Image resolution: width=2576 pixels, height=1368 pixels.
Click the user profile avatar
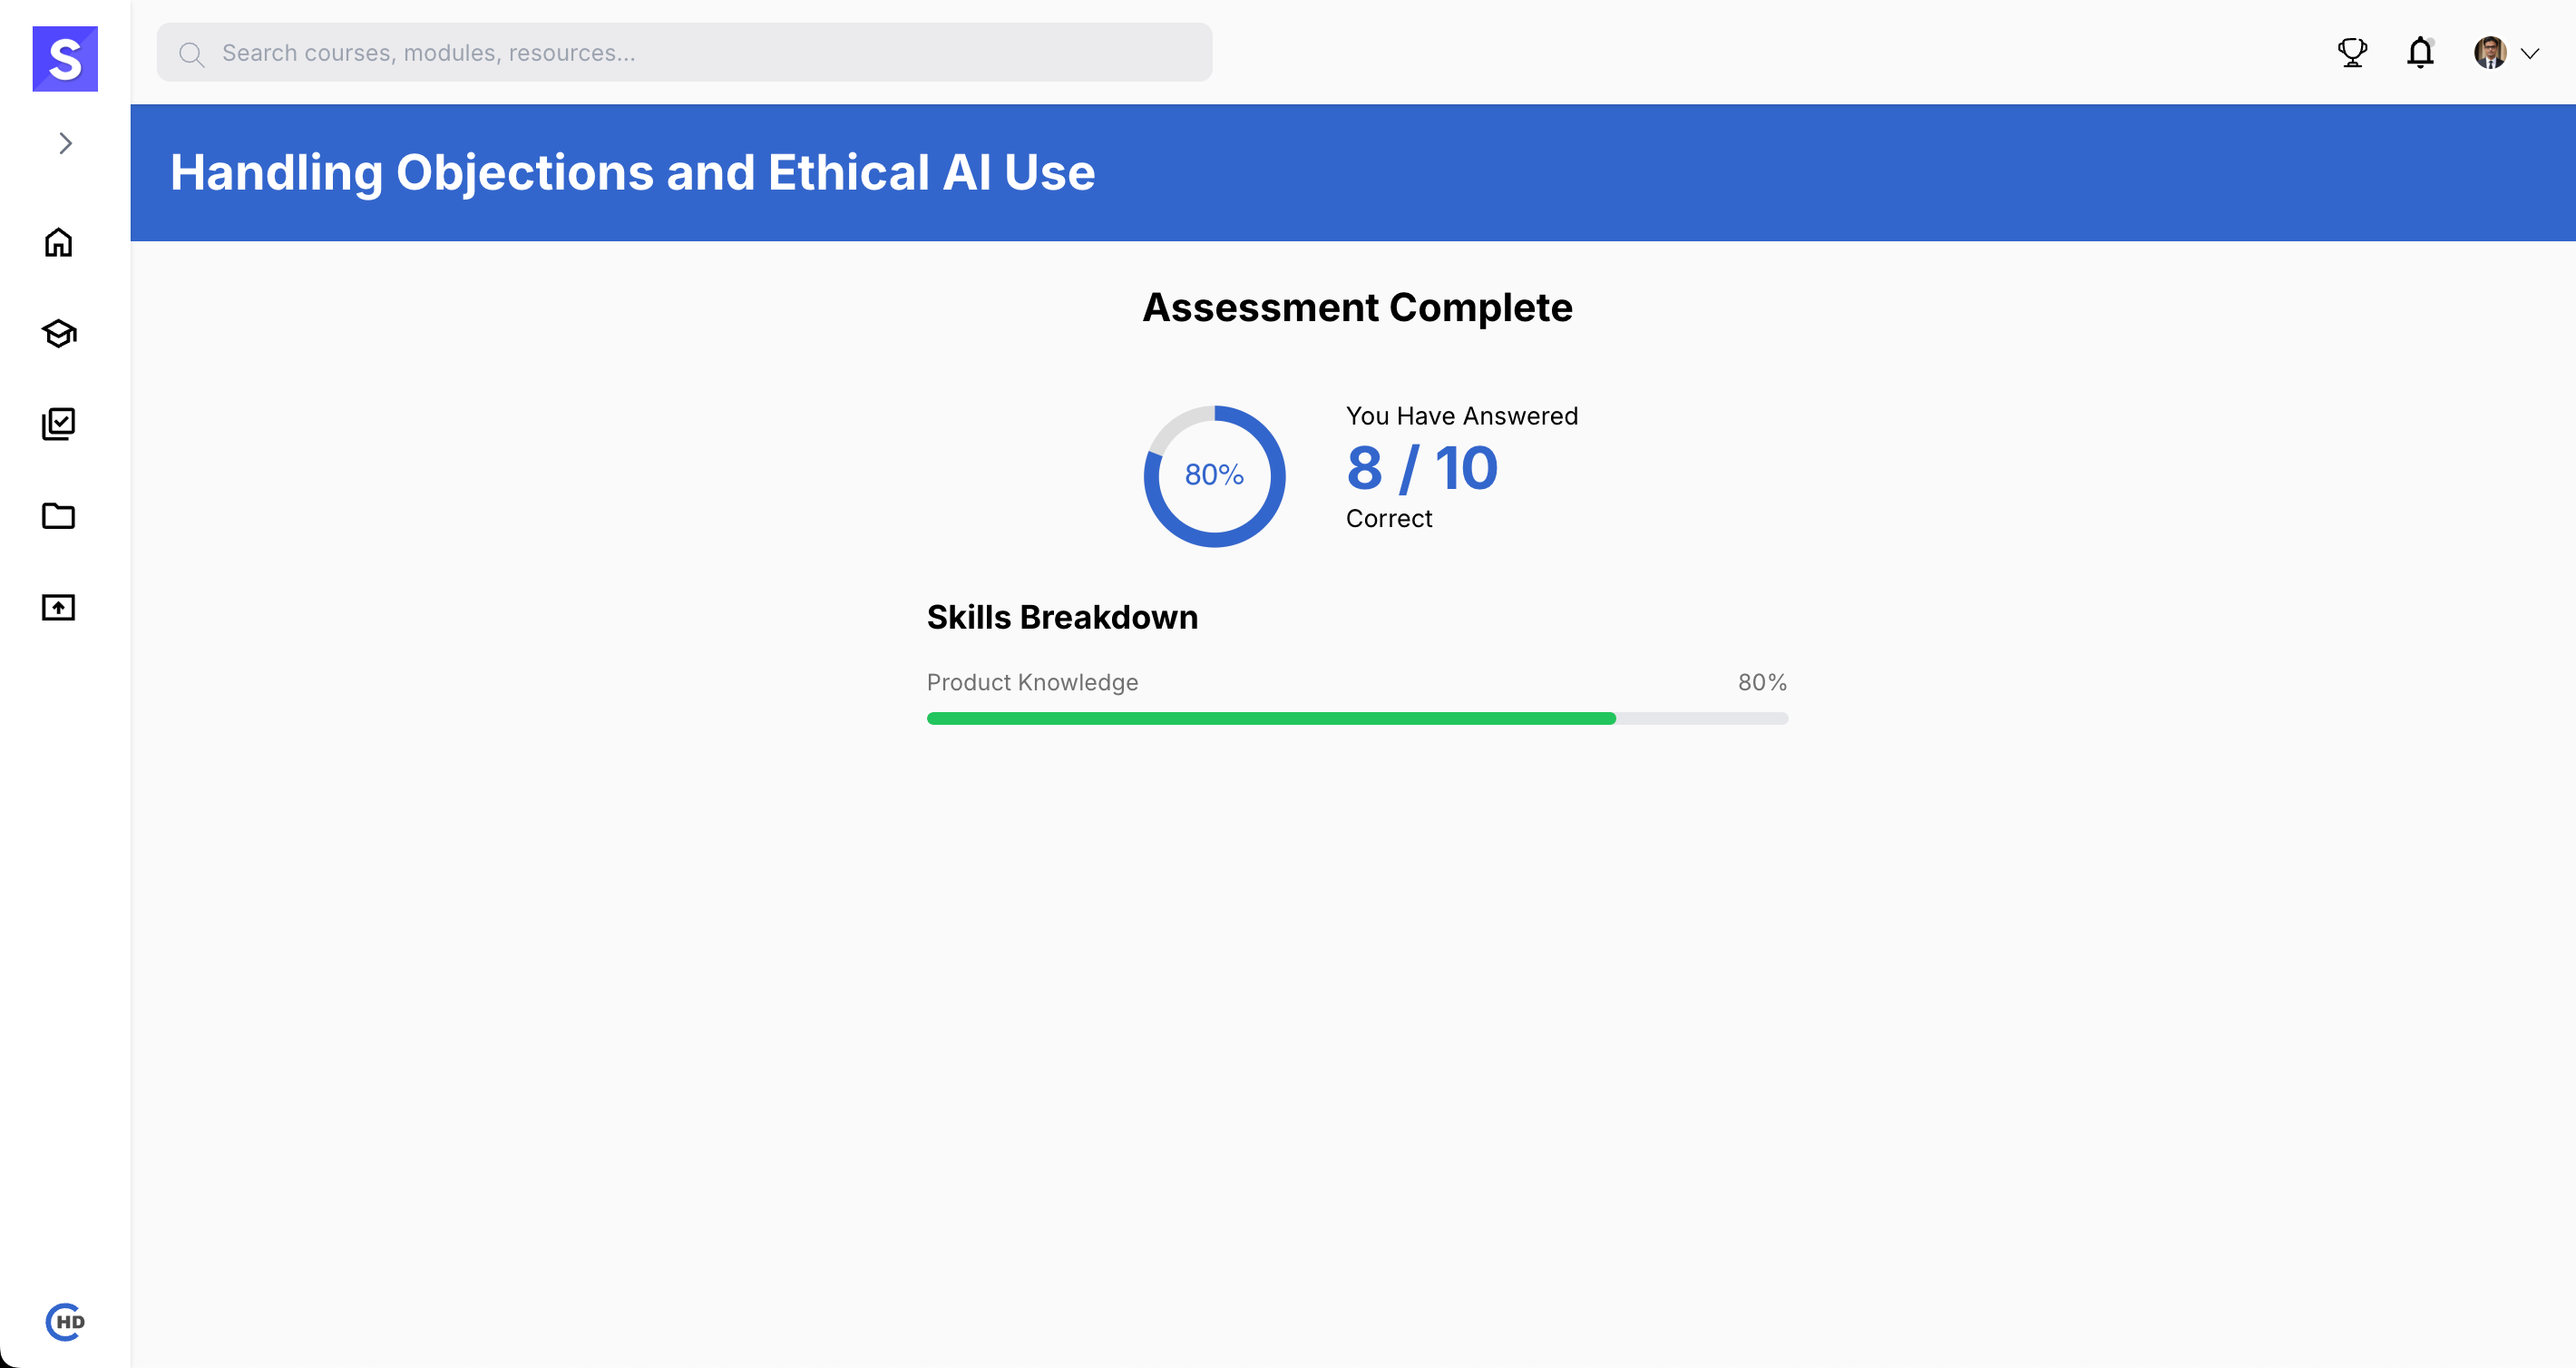(2489, 53)
